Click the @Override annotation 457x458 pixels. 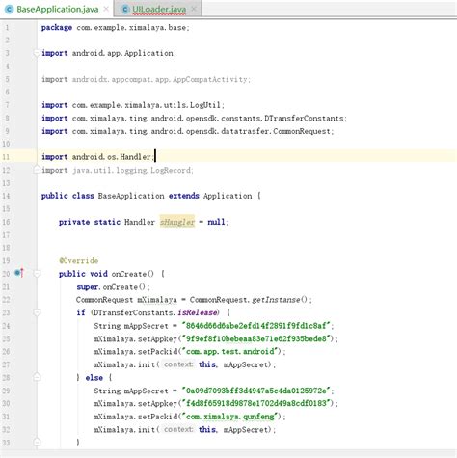[79, 260]
